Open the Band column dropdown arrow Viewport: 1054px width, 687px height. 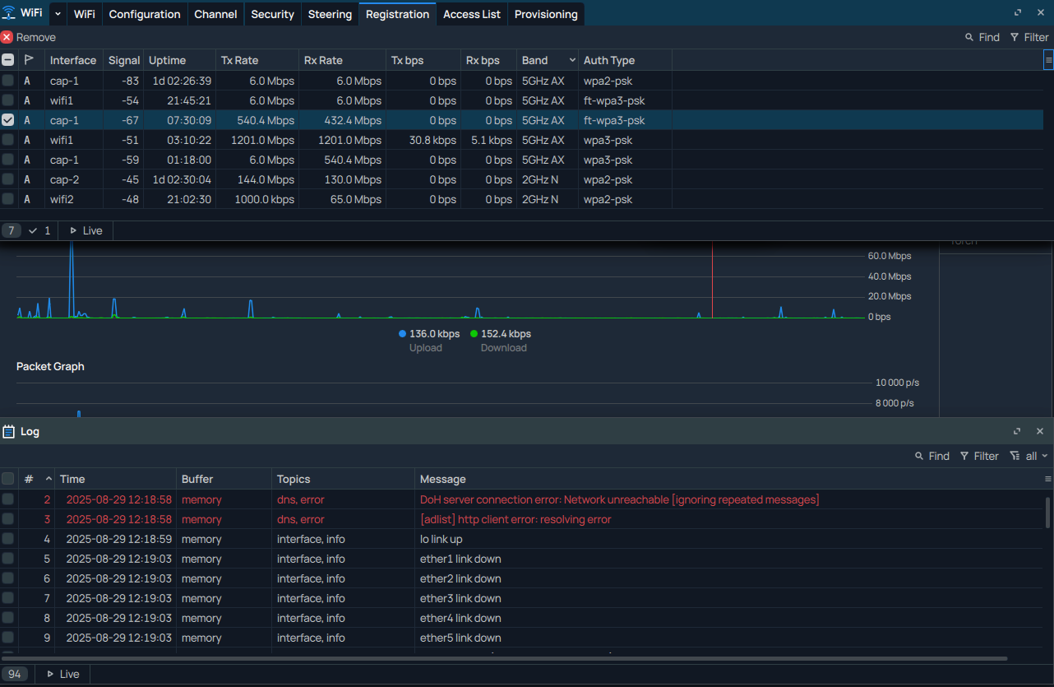tap(572, 60)
